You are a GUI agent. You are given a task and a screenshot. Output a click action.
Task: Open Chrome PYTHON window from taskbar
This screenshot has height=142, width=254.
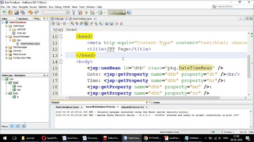tap(152, 138)
